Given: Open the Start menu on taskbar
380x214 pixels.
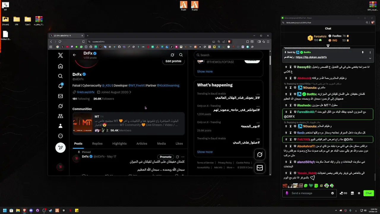Looking at the screenshot, I should [5, 210].
